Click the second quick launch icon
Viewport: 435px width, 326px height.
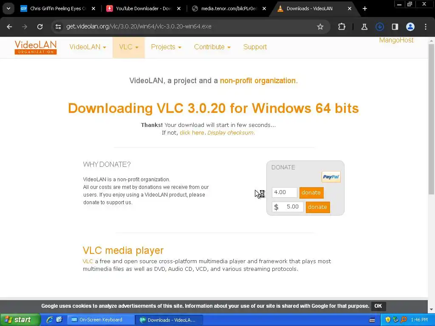click(x=59, y=320)
